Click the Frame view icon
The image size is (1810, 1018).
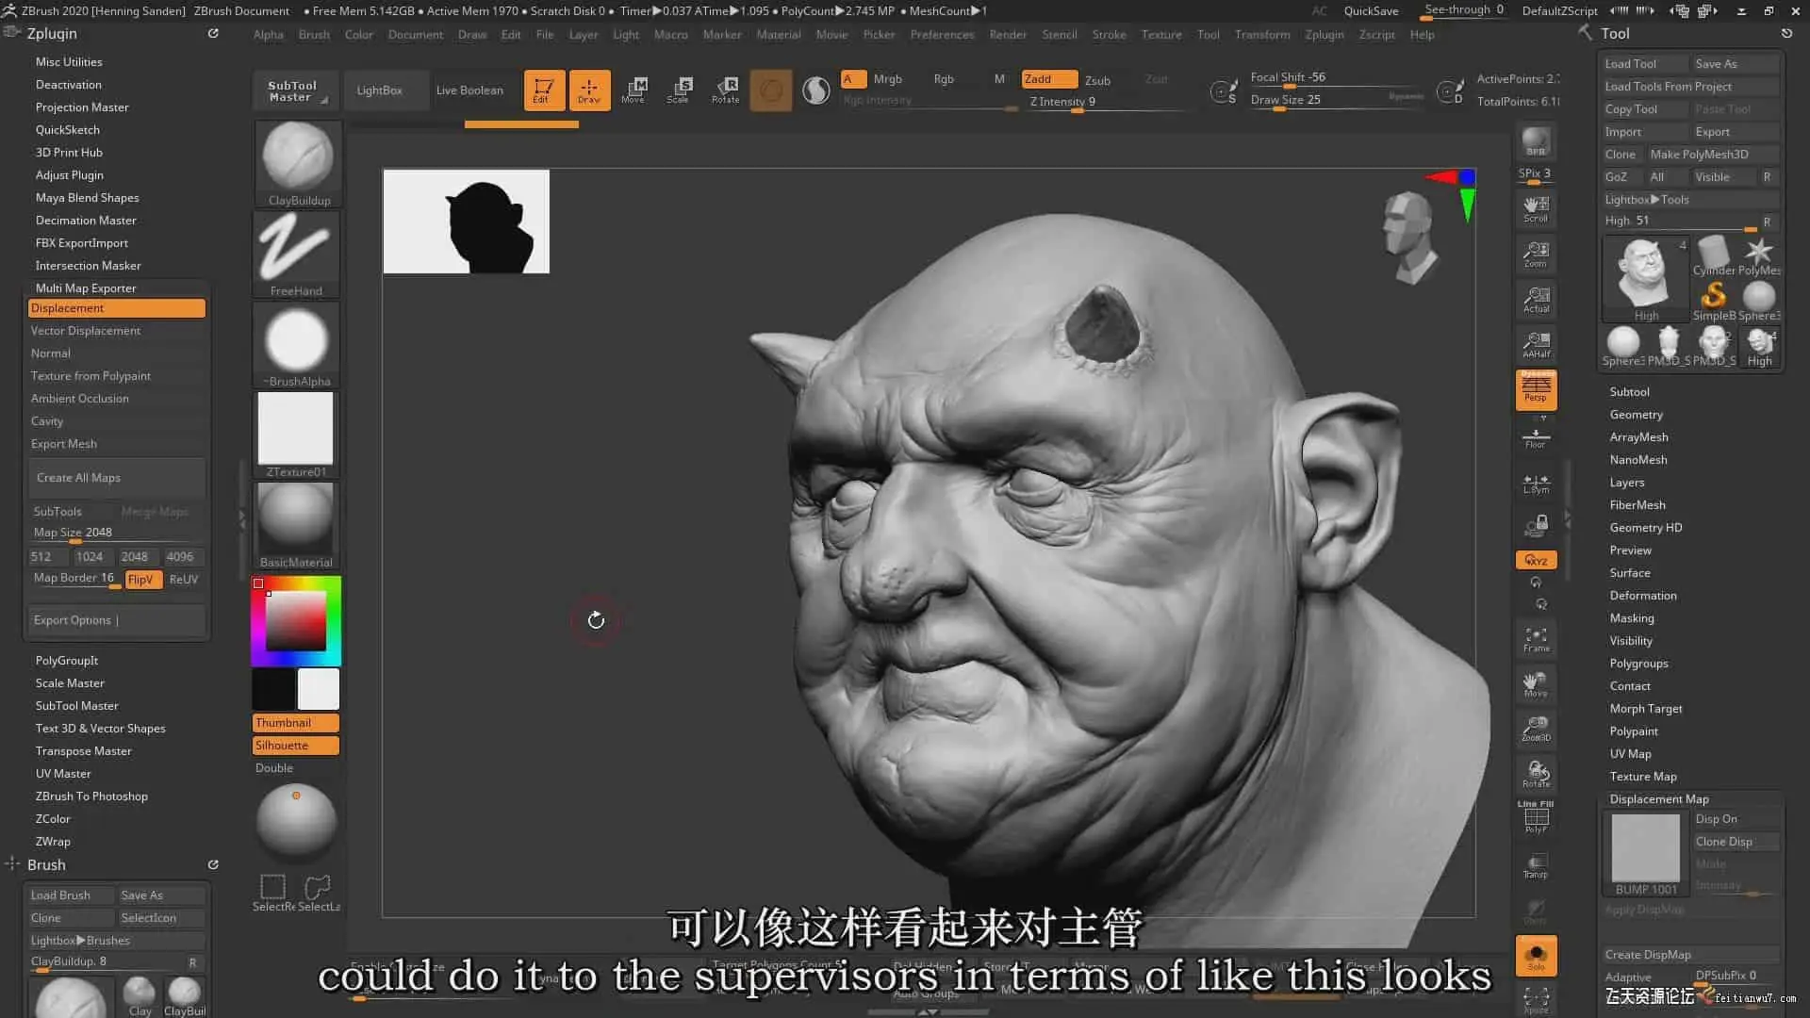pyautogui.click(x=1536, y=639)
